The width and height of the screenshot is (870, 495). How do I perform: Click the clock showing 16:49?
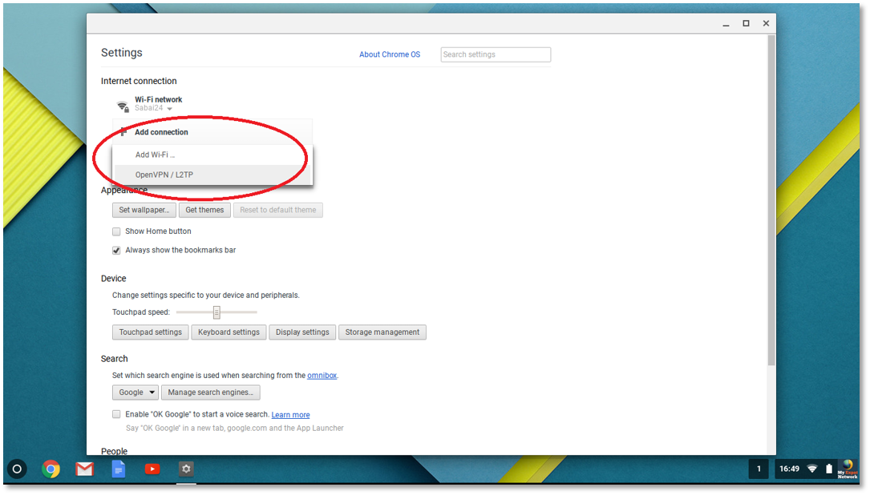(x=789, y=469)
